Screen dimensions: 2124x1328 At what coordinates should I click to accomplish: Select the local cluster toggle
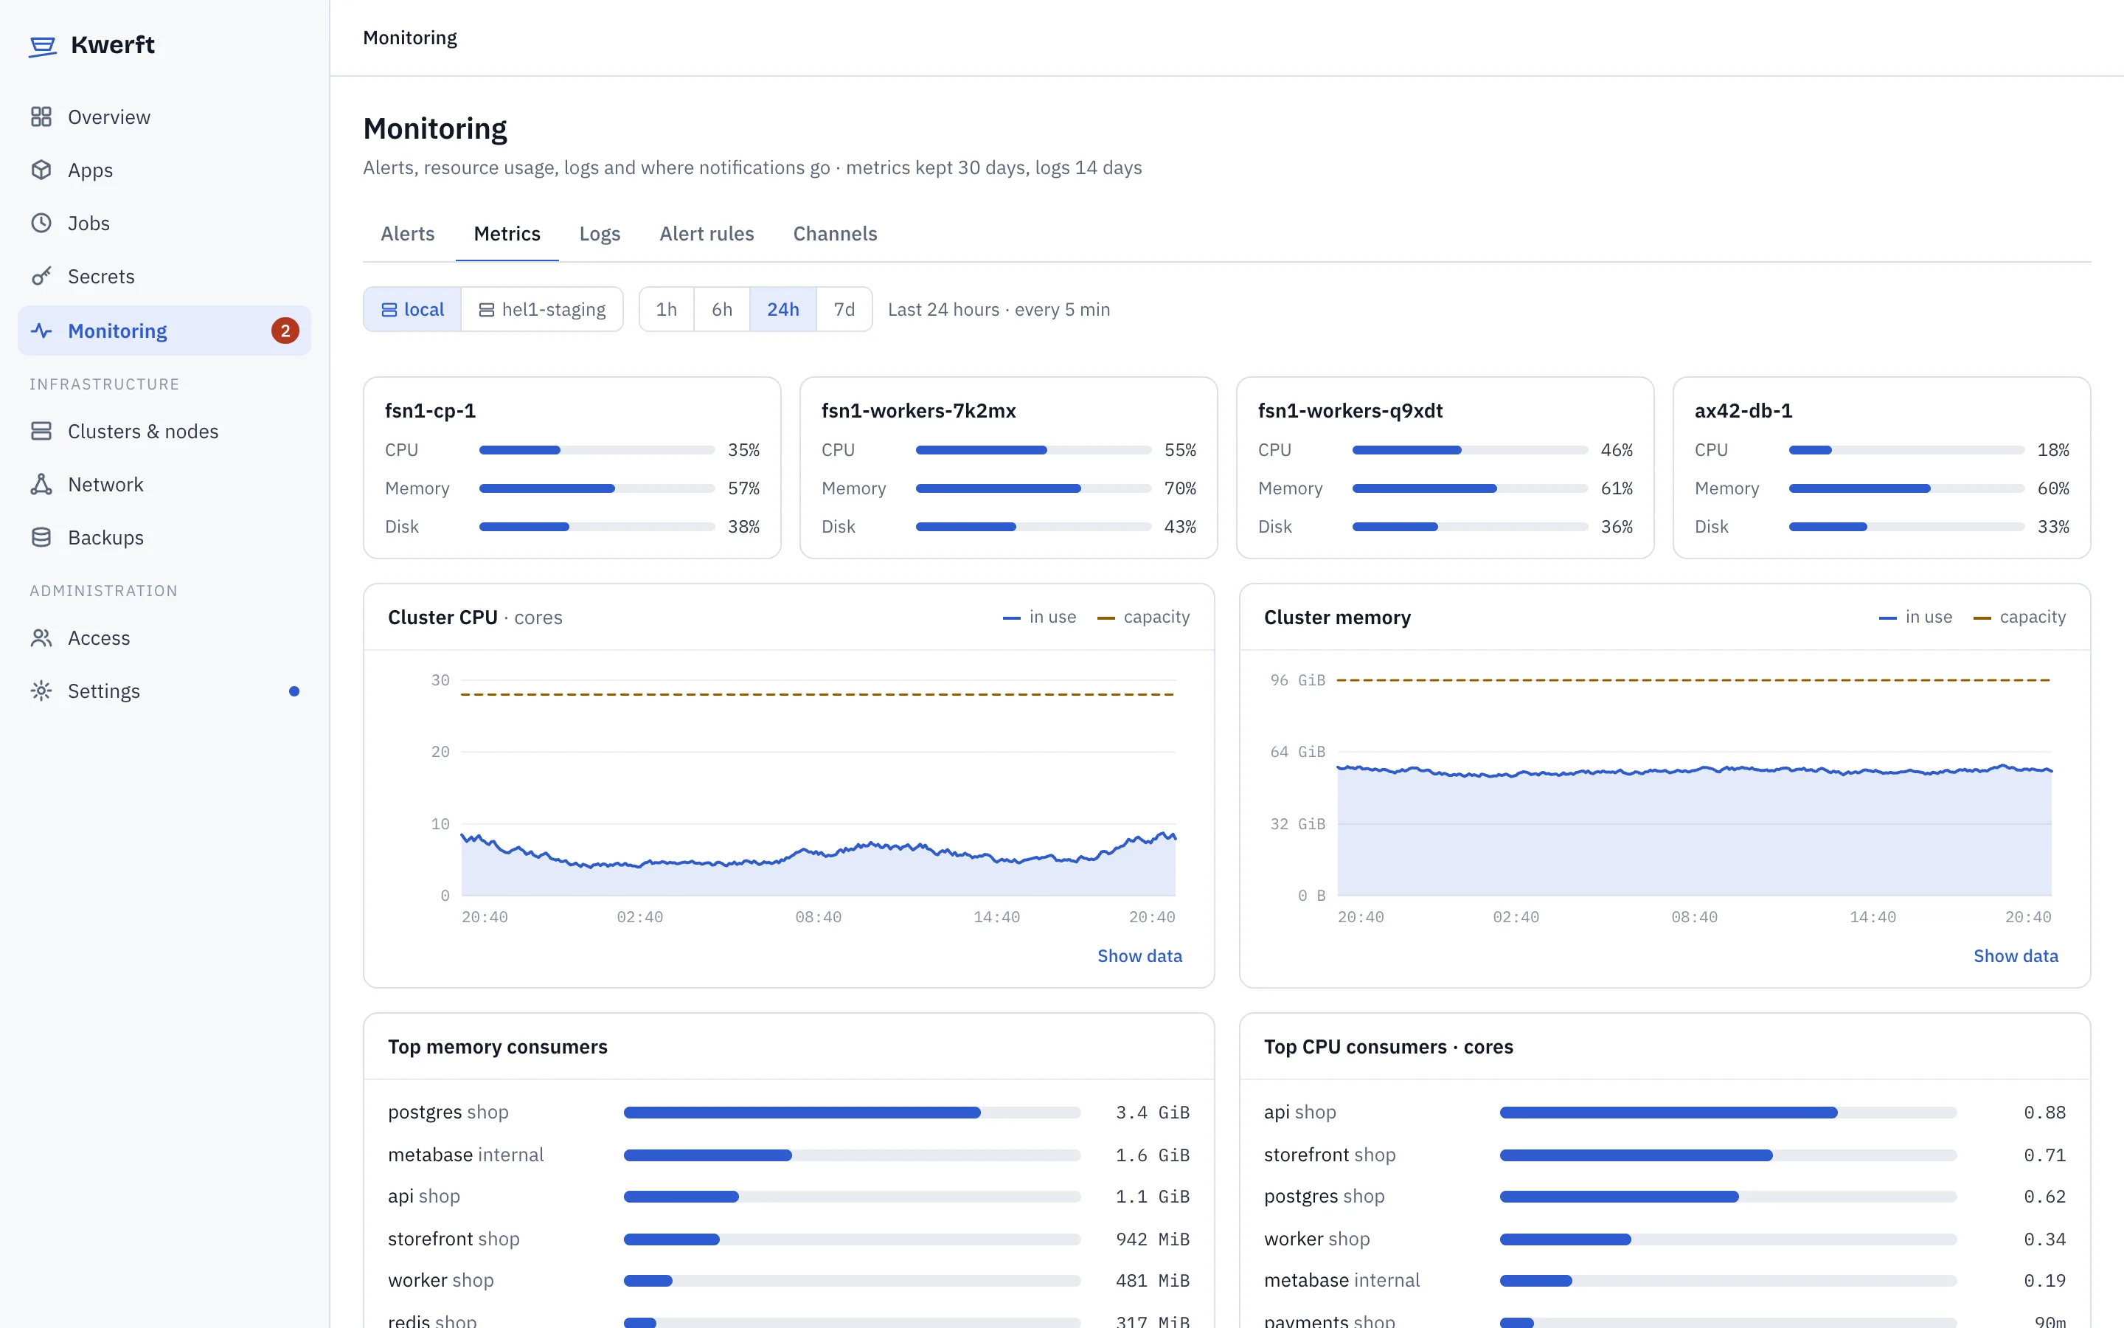click(412, 309)
